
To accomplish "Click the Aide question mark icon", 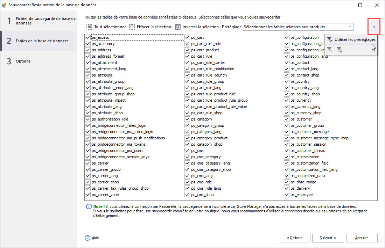I will click(x=87, y=238).
